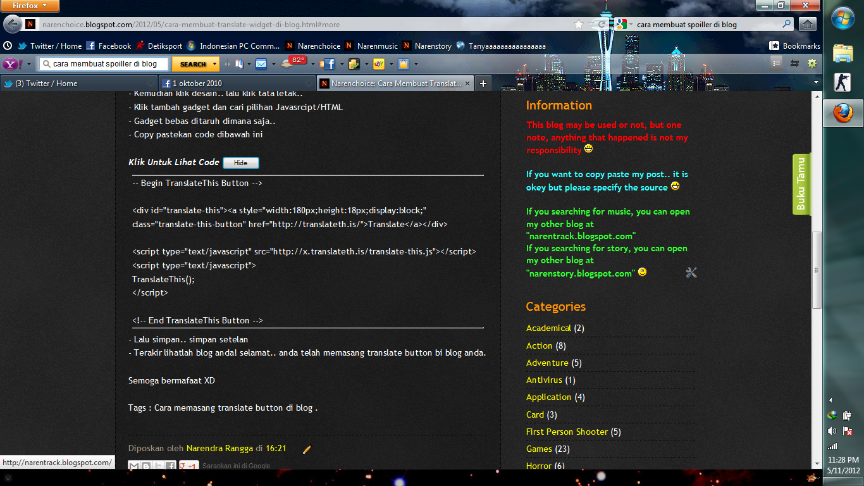The width and height of the screenshot is (864, 486).
Task: Launch Counter-Strike from the taskbar
Action: (843, 84)
